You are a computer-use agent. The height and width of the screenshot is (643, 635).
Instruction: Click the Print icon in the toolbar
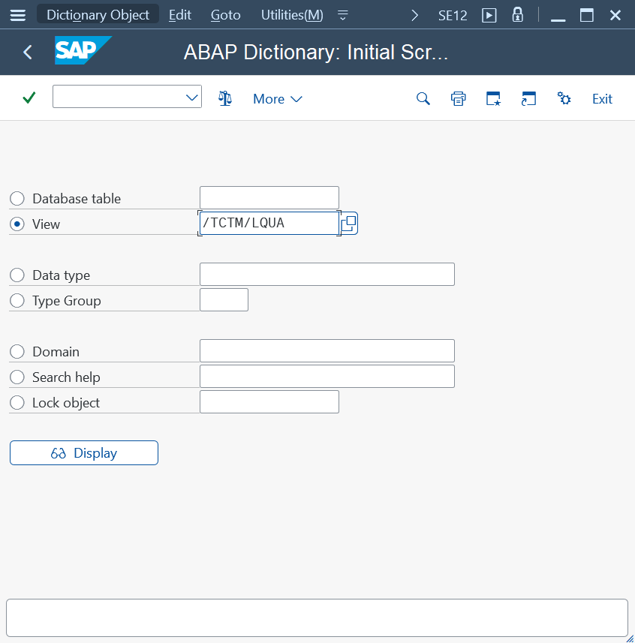(x=458, y=98)
